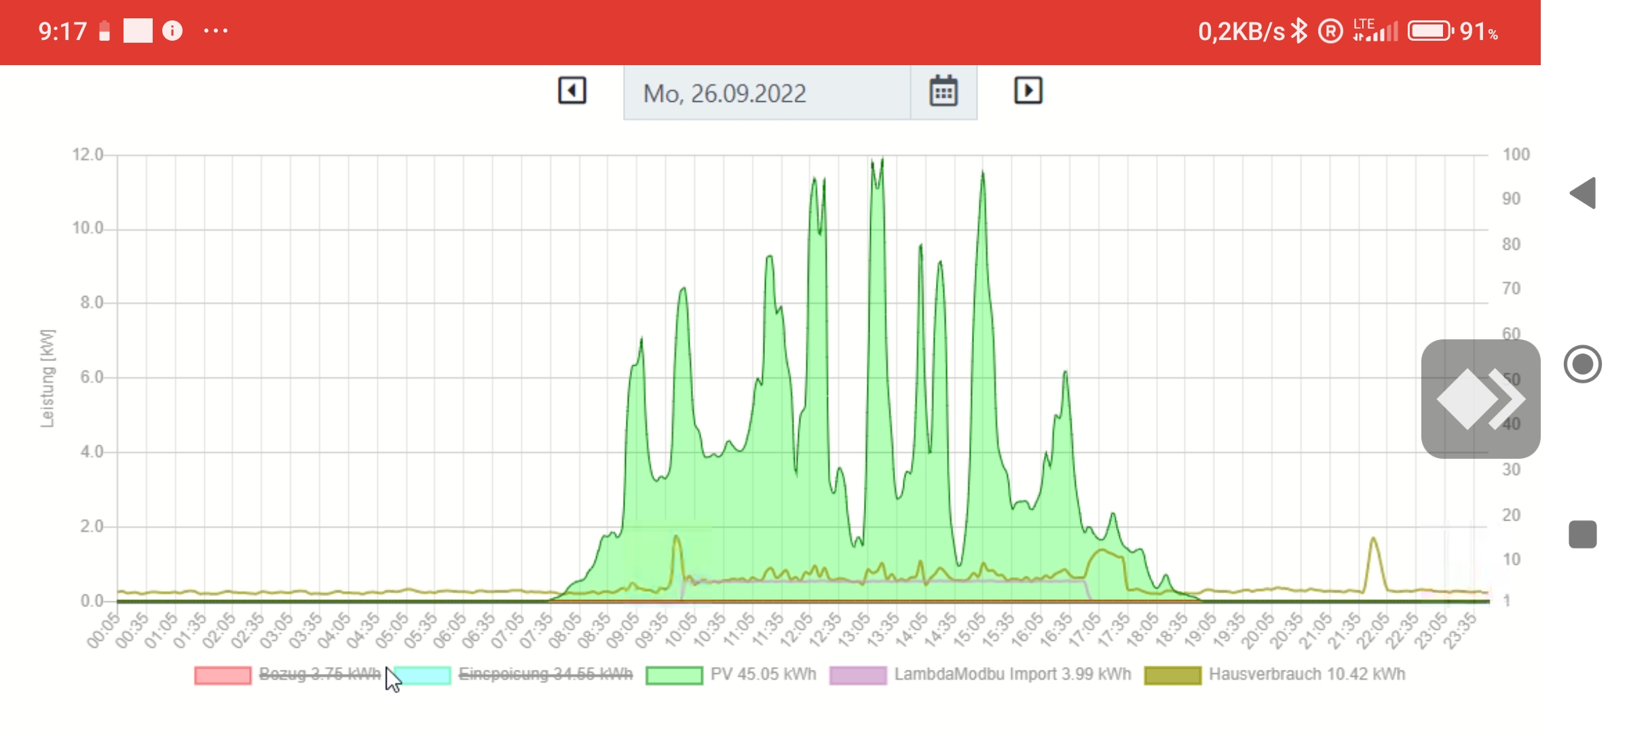Viewport: 1629px width, 733px height.
Task: Tap the battery icon showing 91%
Action: pos(1429,31)
